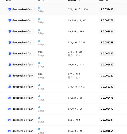Image resolution: width=127 pixels, height=134 pixels.
Task: Select the row with 177 / 413 tokens
Action: pyautogui.click(x=63, y=76)
